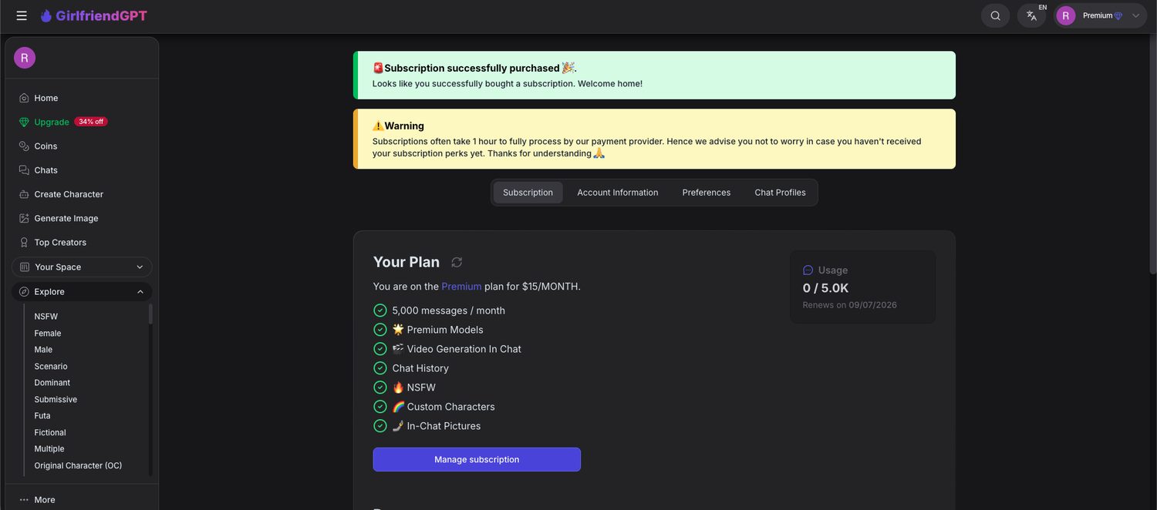
Task: Select the Male explore category
Action: coord(43,350)
